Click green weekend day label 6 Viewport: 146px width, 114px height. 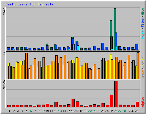[31, 111]
